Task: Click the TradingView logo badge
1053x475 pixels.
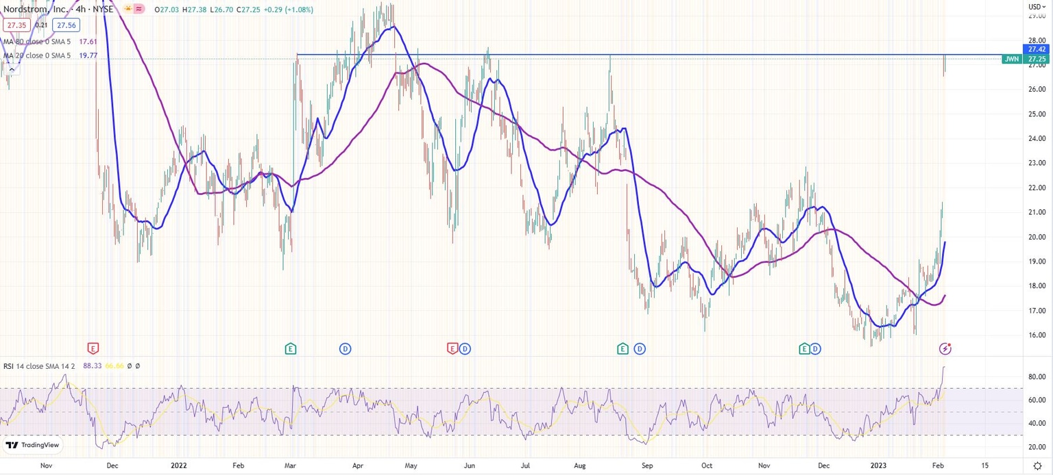Action: tap(33, 445)
